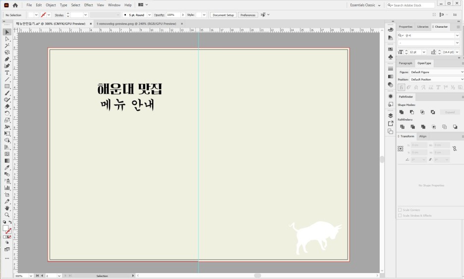Toggle Standard Ligatures OpenType button
The height and width of the screenshot is (279, 464).
click(x=401, y=88)
